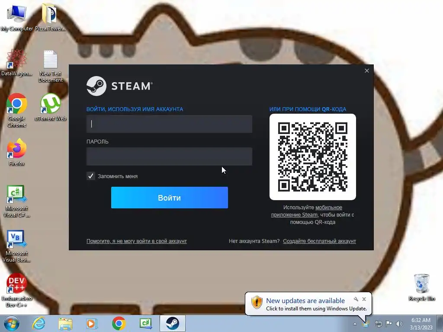Open update notification options wrench icon
443x332 pixels.
tap(356, 299)
